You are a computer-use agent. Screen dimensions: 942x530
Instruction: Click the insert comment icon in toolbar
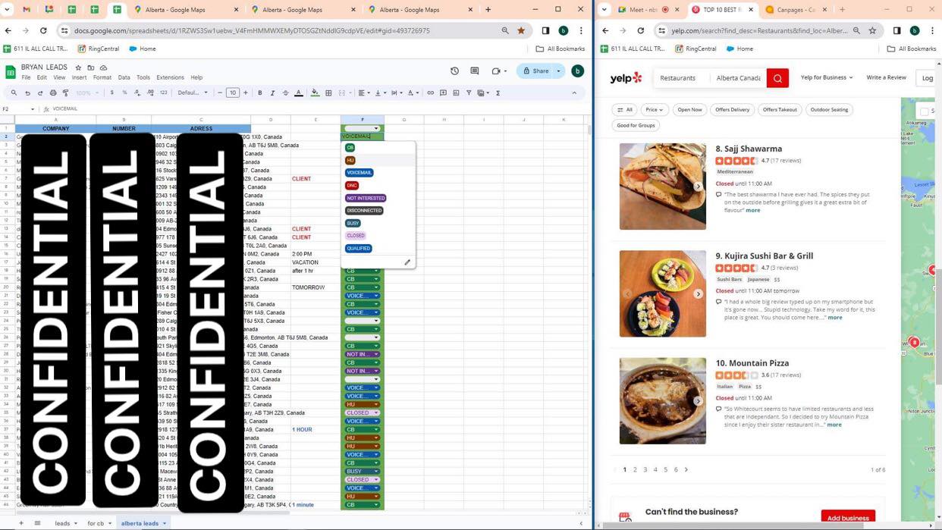point(443,93)
